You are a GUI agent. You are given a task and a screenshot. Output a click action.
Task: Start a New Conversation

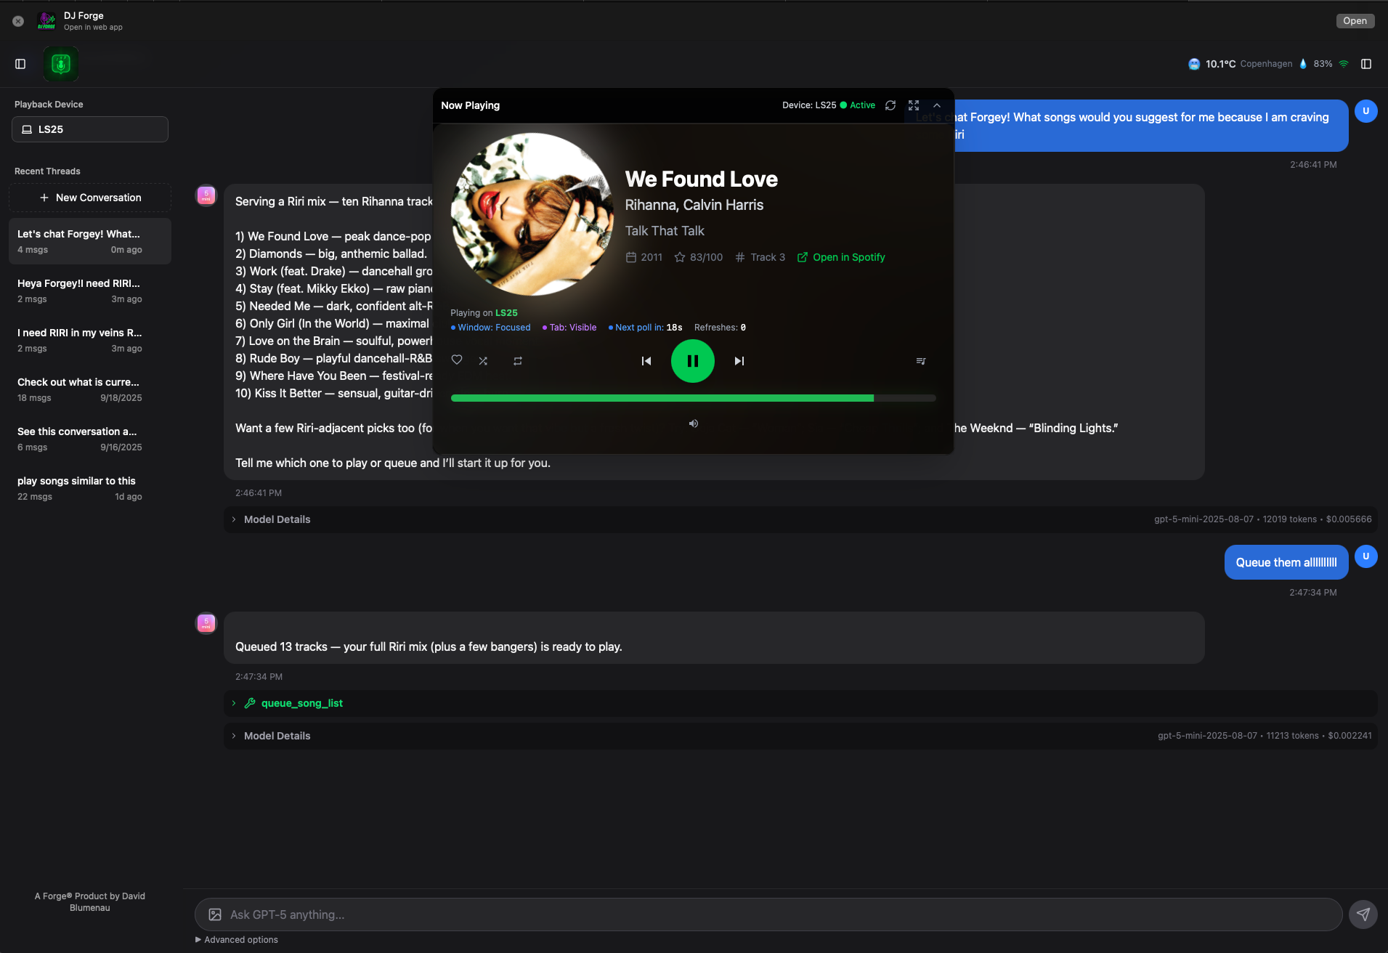[x=90, y=198]
